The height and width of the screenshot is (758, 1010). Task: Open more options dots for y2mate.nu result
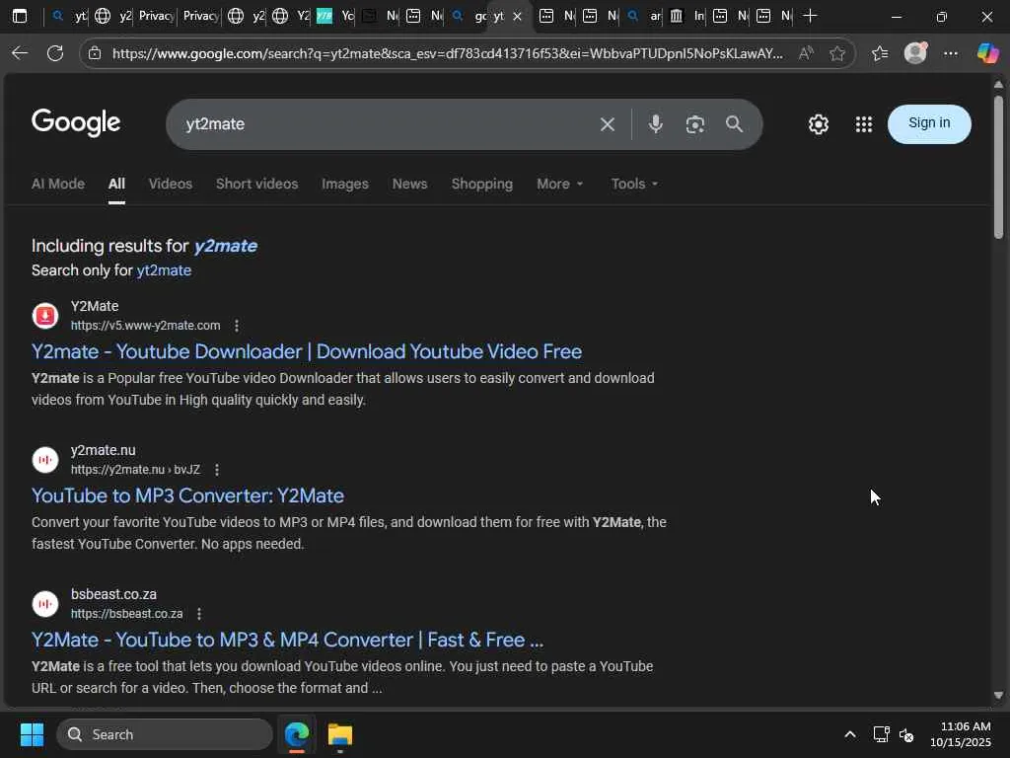click(217, 470)
